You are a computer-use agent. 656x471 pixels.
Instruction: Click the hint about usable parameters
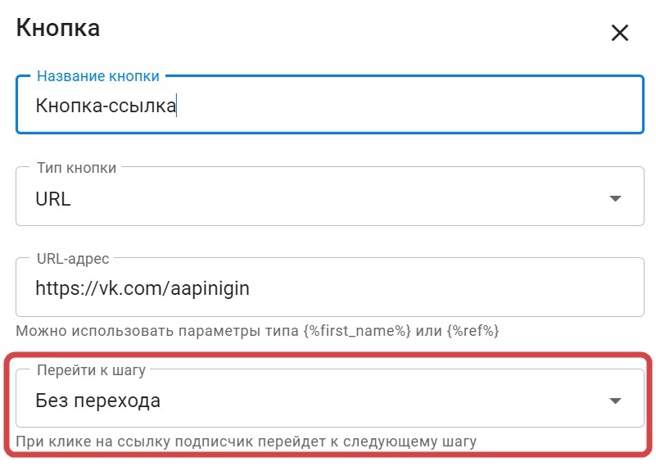point(164,332)
